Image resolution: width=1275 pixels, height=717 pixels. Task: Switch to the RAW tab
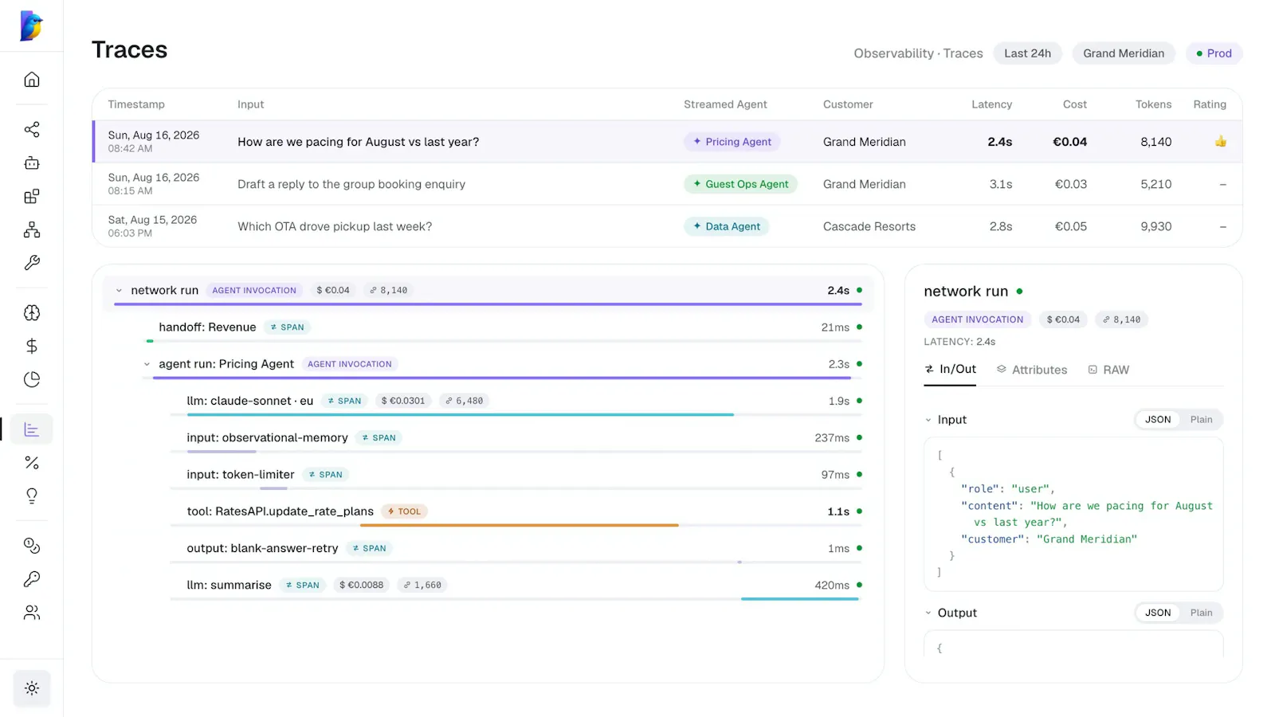tap(1108, 370)
